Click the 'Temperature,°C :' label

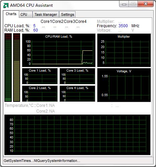point(20,106)
